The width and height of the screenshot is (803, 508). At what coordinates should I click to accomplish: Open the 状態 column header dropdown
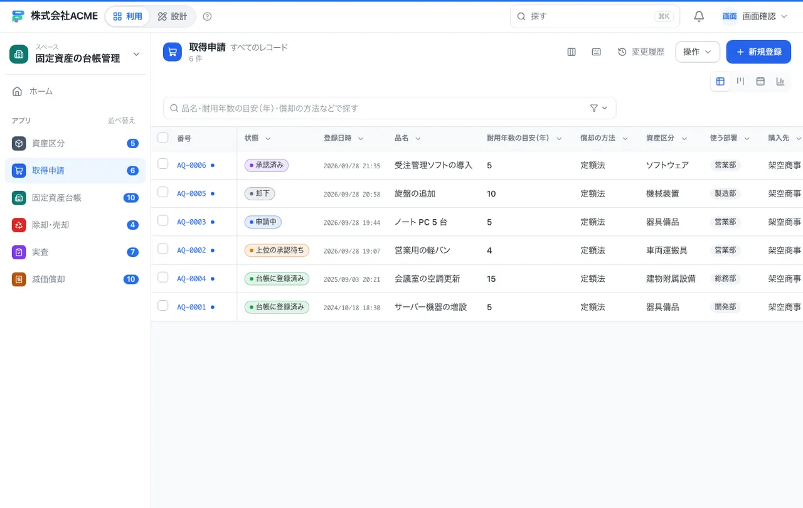point(268,139)
